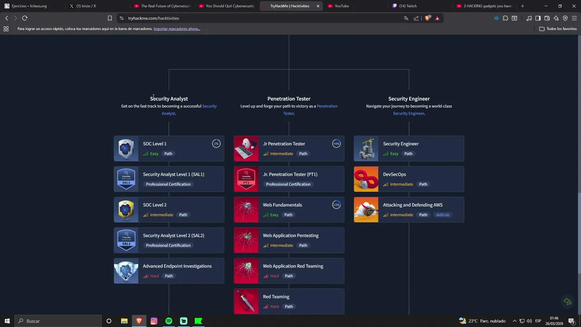This screenshot has width=581, height=327.
Task: Close the TryHackMe Hacktivities tab
Action: click(x=318, y=6)
